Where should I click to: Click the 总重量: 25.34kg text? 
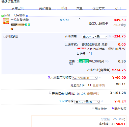(113, 119)
